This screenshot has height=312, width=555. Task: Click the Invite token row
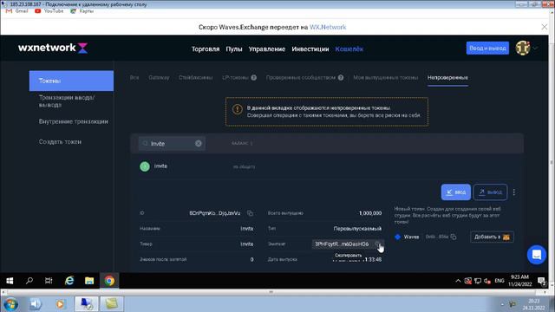tap(327, 166)
